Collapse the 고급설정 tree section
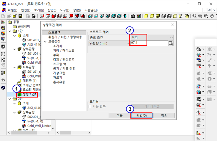217x141 pixels. click(x=45, y=42)
